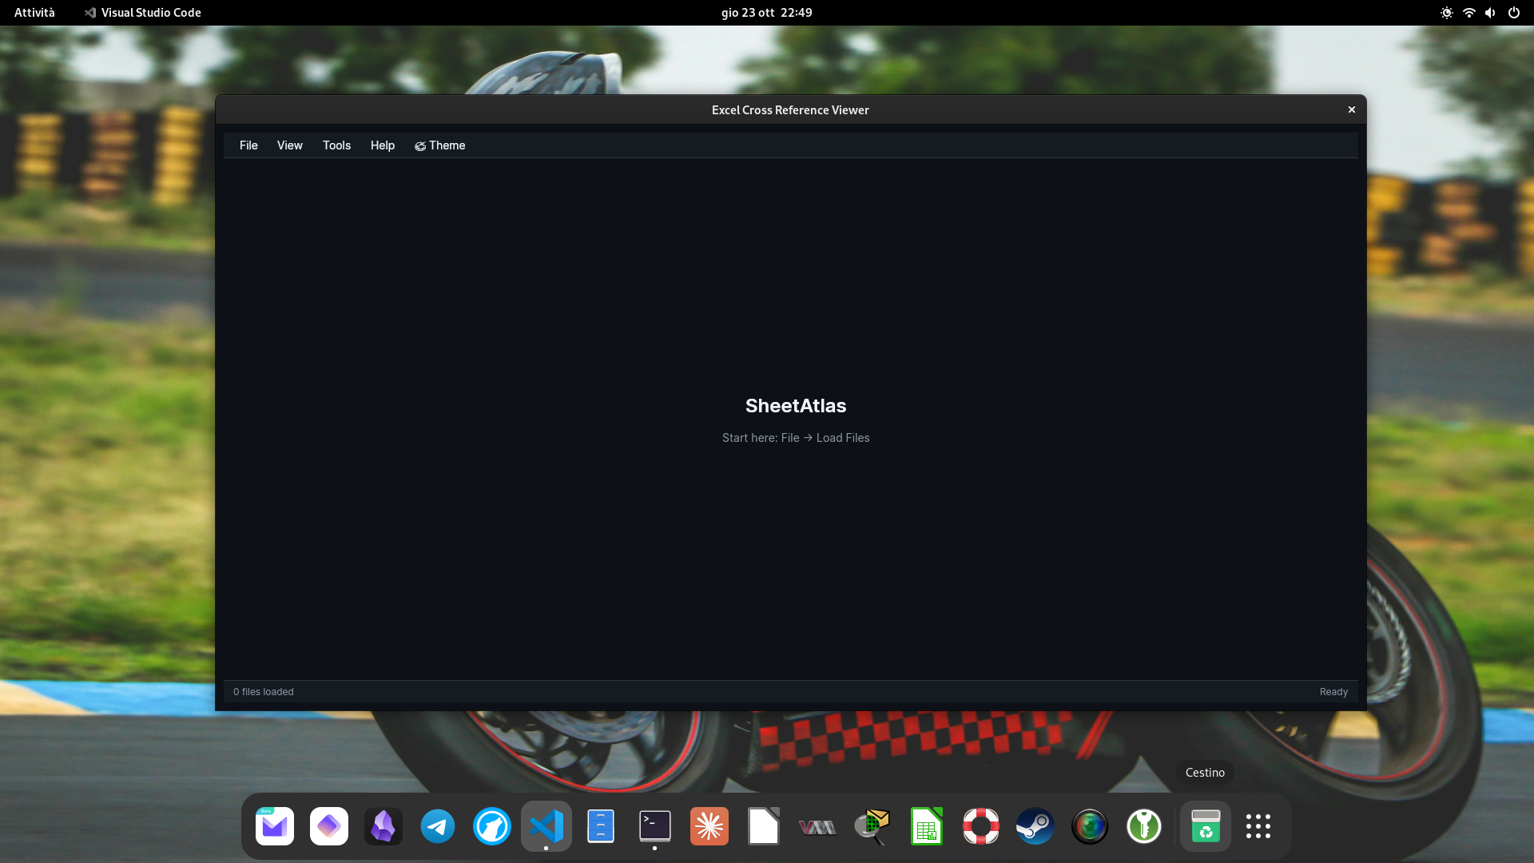The width and height of the screenshot is (1534, 863).
Task: Click the Attività activities button
Action: (x=34, y=13)
